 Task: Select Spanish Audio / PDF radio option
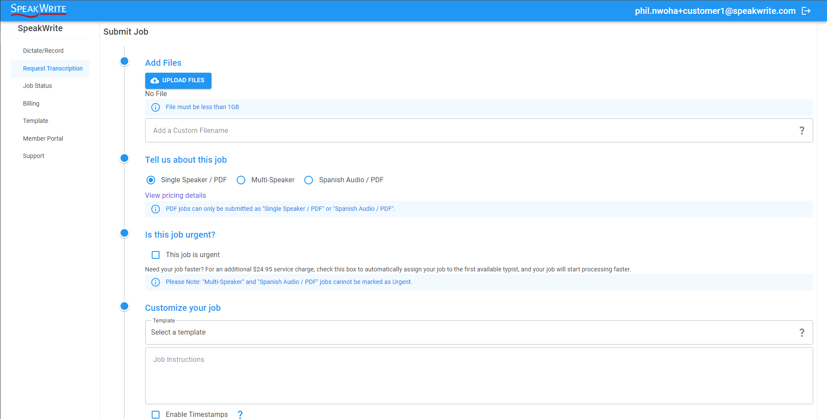pos(309,180)
